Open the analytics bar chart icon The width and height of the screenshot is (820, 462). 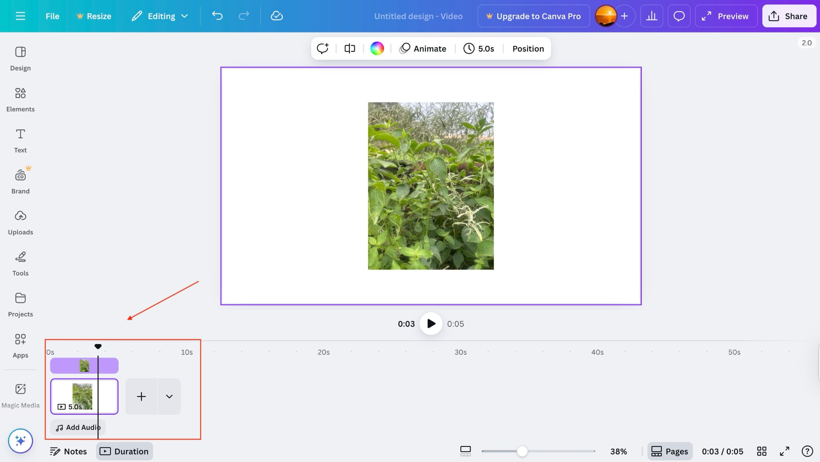pos(651,16)
